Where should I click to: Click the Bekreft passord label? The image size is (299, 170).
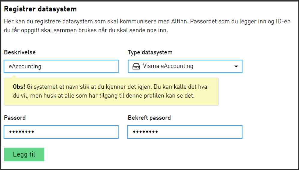click(x=149, y=118)
